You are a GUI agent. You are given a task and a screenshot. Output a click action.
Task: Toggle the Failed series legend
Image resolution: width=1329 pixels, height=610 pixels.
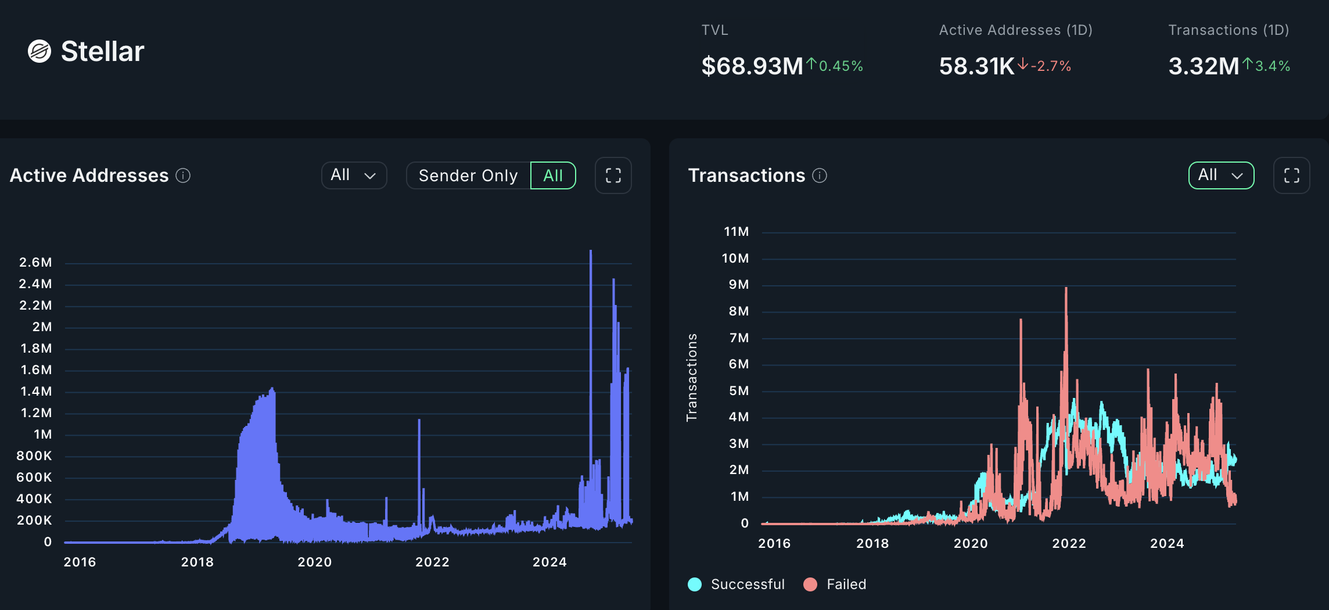coord(835,584)
